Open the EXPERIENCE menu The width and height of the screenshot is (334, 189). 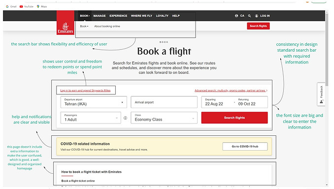(x=118, y=16)
